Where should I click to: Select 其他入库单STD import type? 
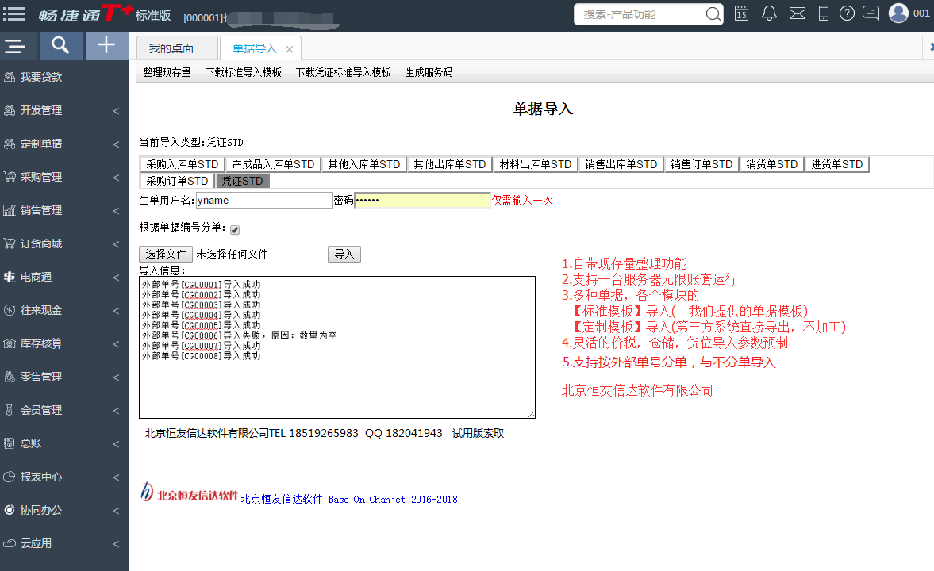(364, 164)
